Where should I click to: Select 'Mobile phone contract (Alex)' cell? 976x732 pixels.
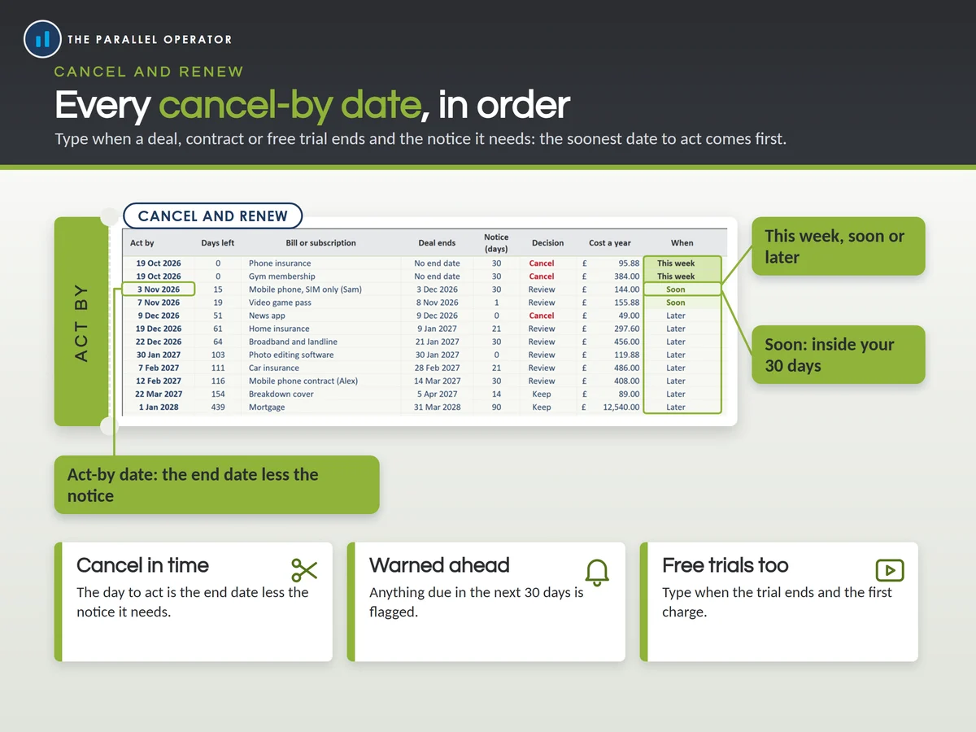[x=303, y=381]
